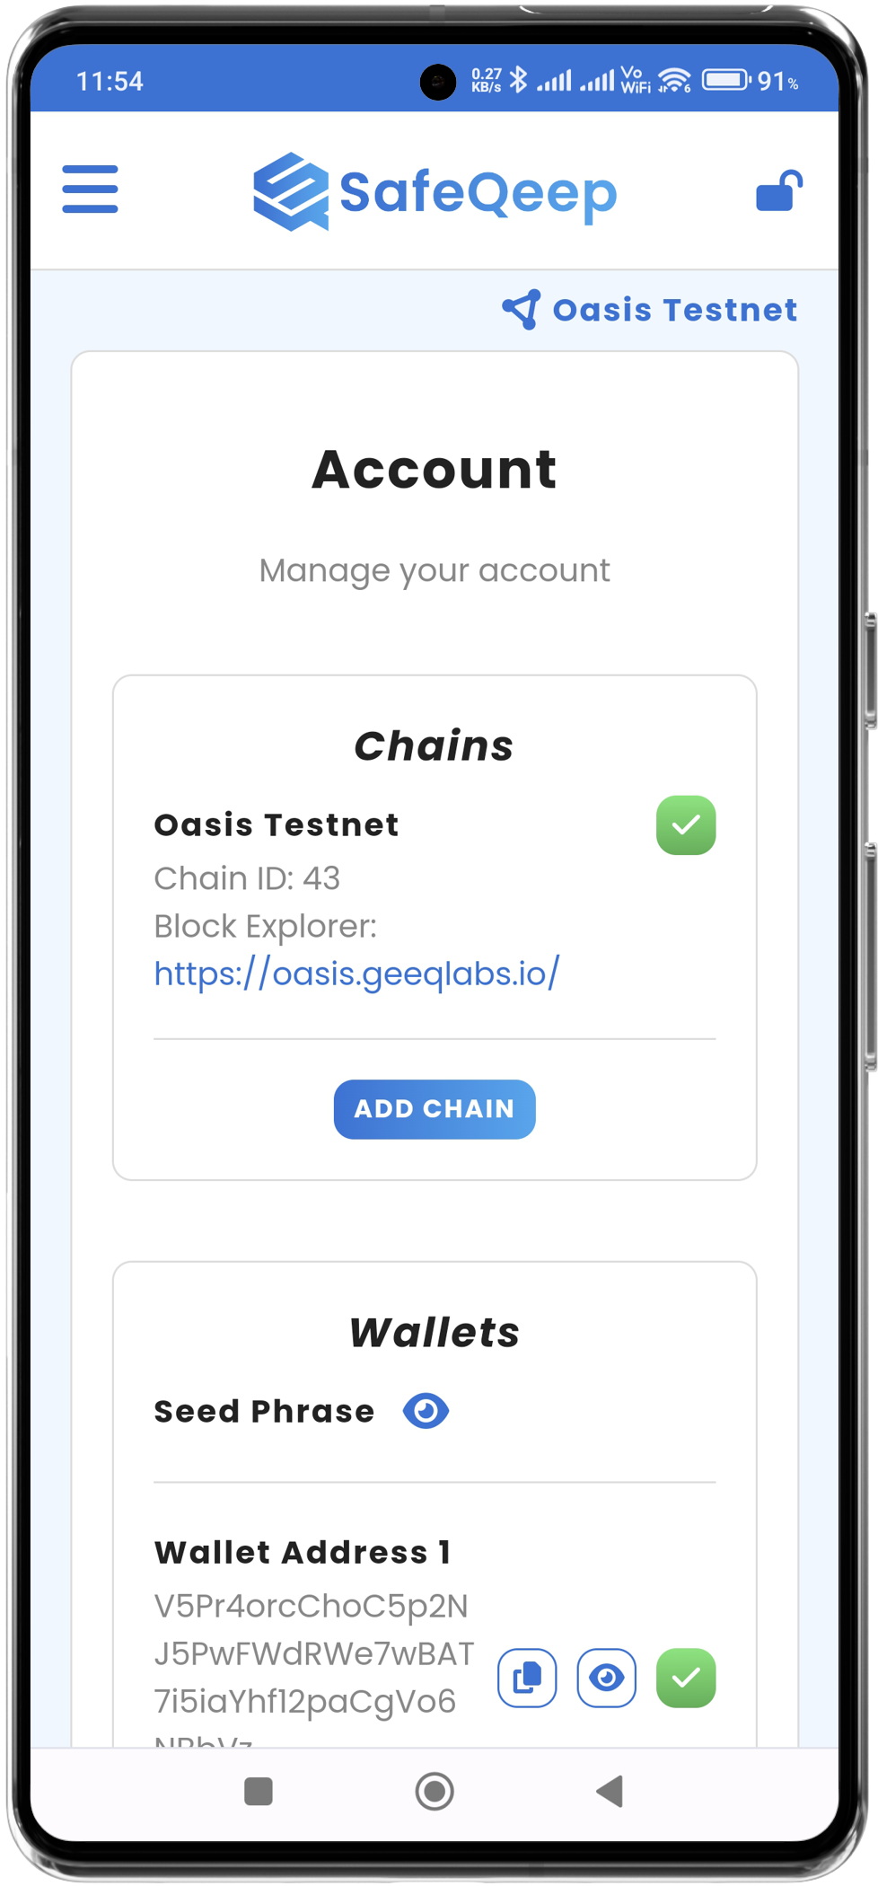Tap the SafeQeep logo
878x1886 pixels.
click(x=435, y=191)
